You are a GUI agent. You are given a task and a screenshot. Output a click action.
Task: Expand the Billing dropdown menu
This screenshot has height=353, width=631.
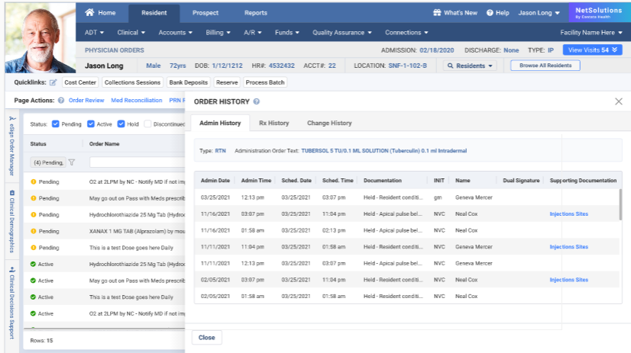(218, 33)
